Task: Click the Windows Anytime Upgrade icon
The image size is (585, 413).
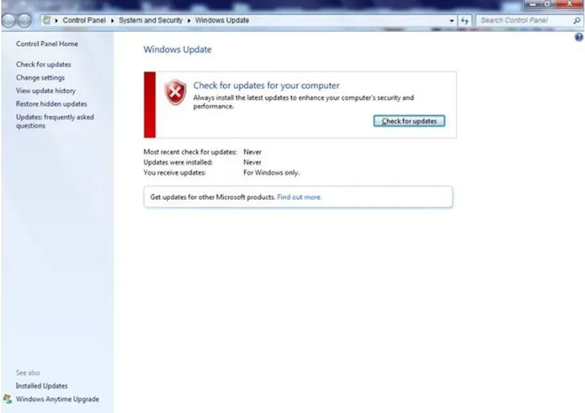Action: 8,399
